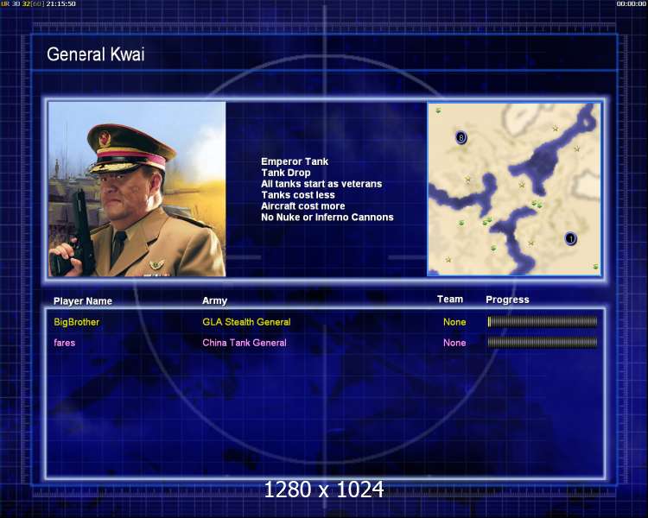Click the 'Team' column header
The width and height of the screenshot is (648, 518).
[x=450, y=300]
